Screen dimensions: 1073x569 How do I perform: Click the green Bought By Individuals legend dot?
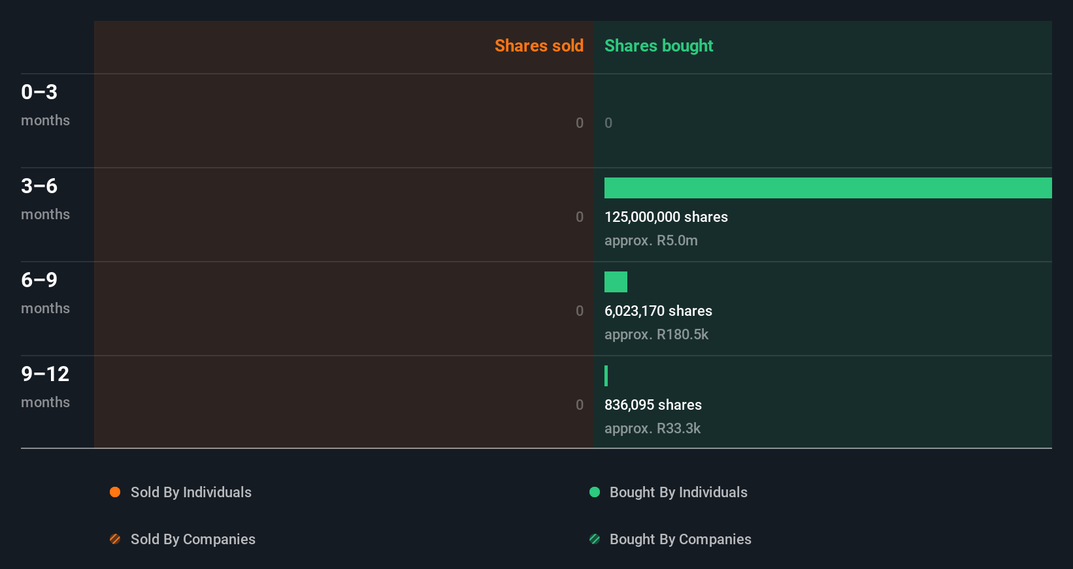(x=595, y=492)
